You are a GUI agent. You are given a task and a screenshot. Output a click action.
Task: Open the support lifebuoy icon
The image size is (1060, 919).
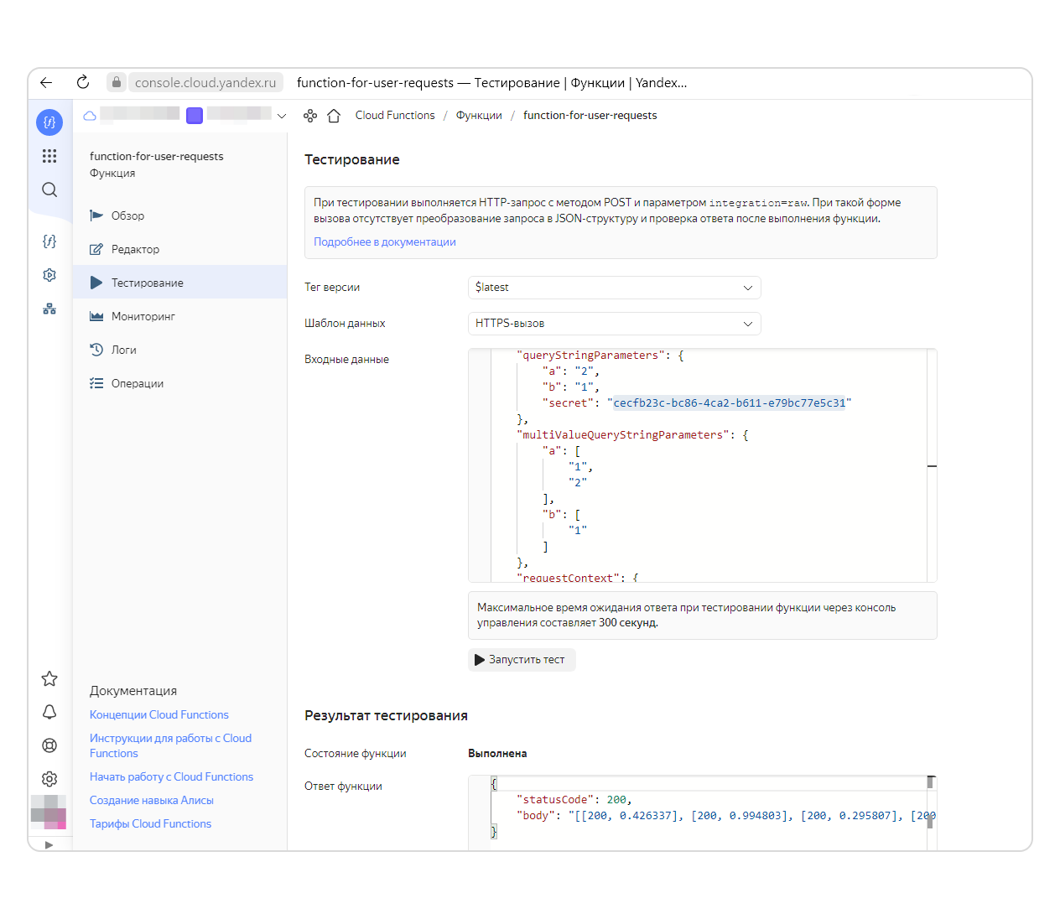click(49, 745)
